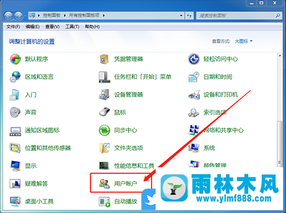
Task: Open Sound (声音) speaker icon
Action: point(15,112)
